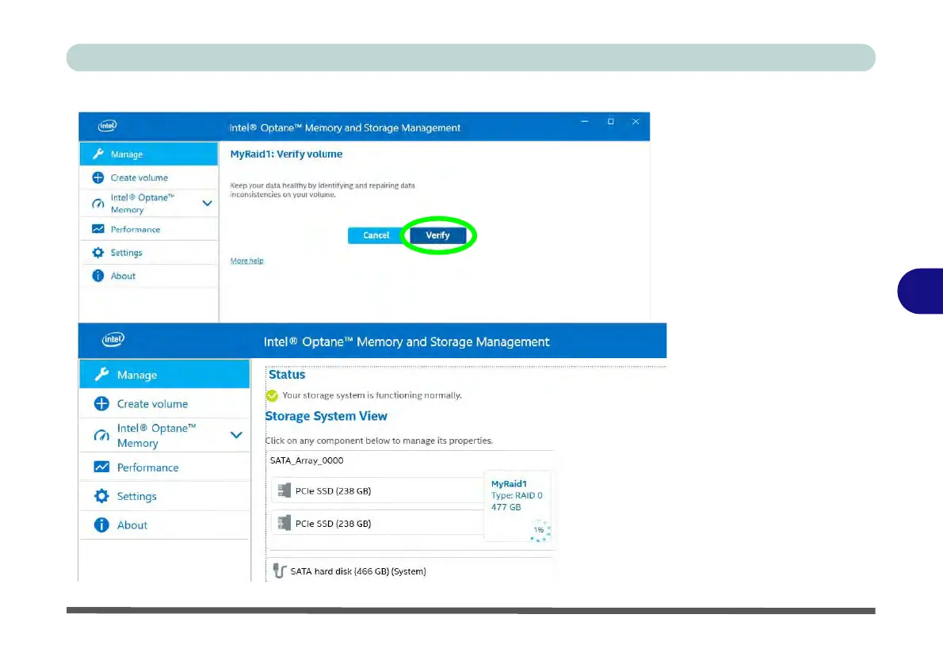Click the Verify button in top window
This screenshot has height=664, width=943.
tap(437, 235)
